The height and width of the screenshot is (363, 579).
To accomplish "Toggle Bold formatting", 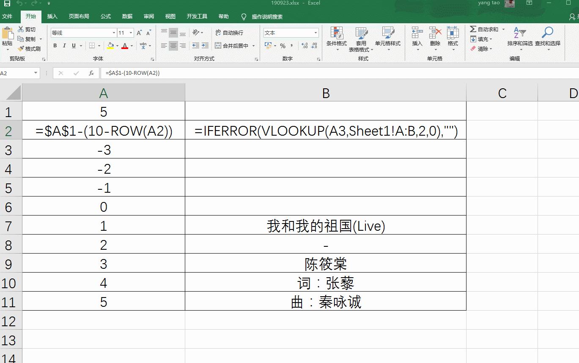I will click(55, 46).
